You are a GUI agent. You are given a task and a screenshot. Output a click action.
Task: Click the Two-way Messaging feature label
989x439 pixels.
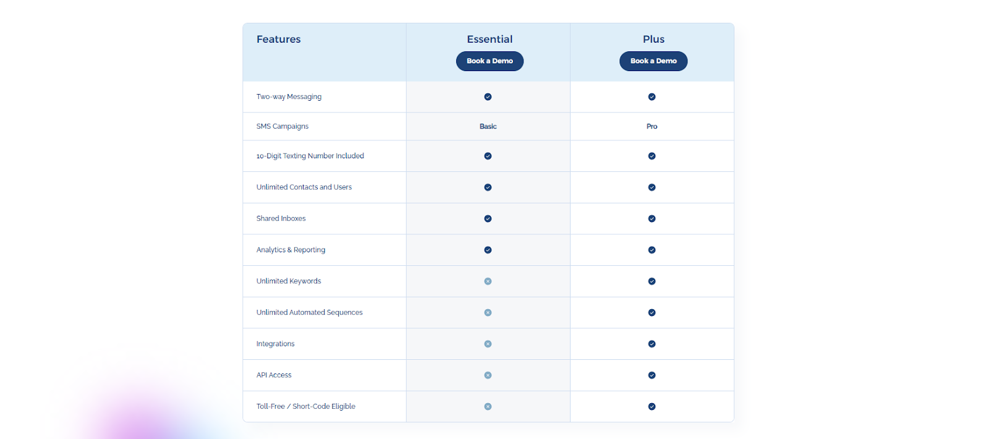289,97
